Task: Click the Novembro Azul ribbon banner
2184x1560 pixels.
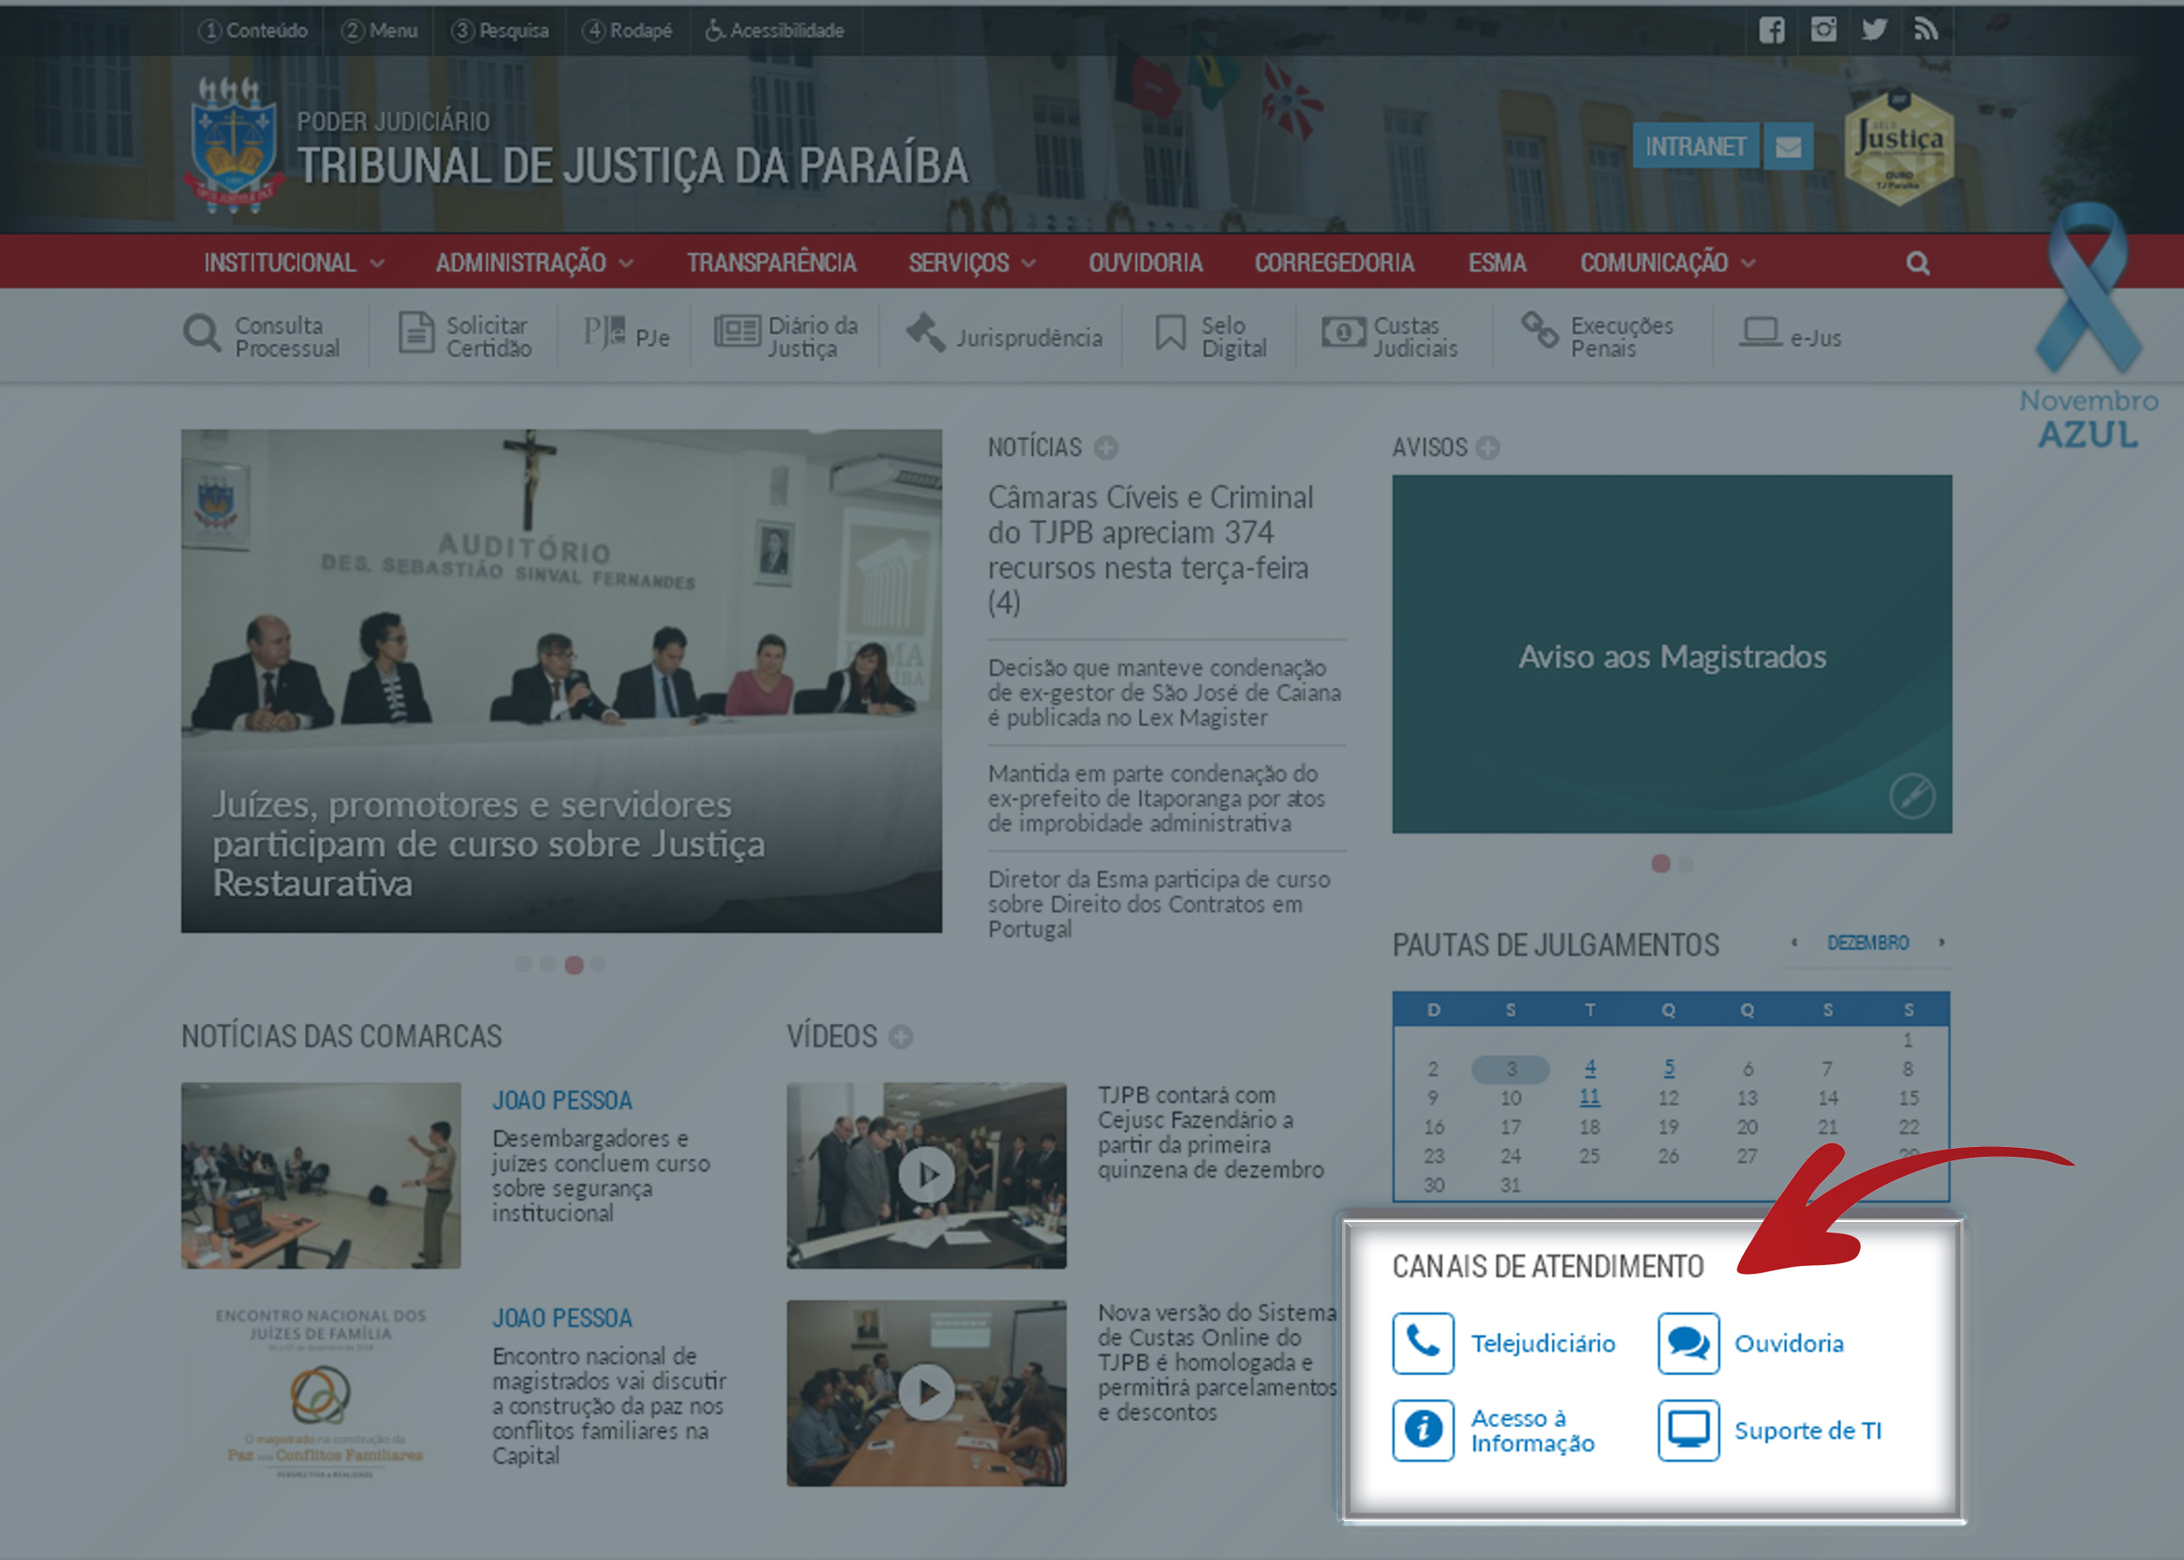Action: 2089,327
